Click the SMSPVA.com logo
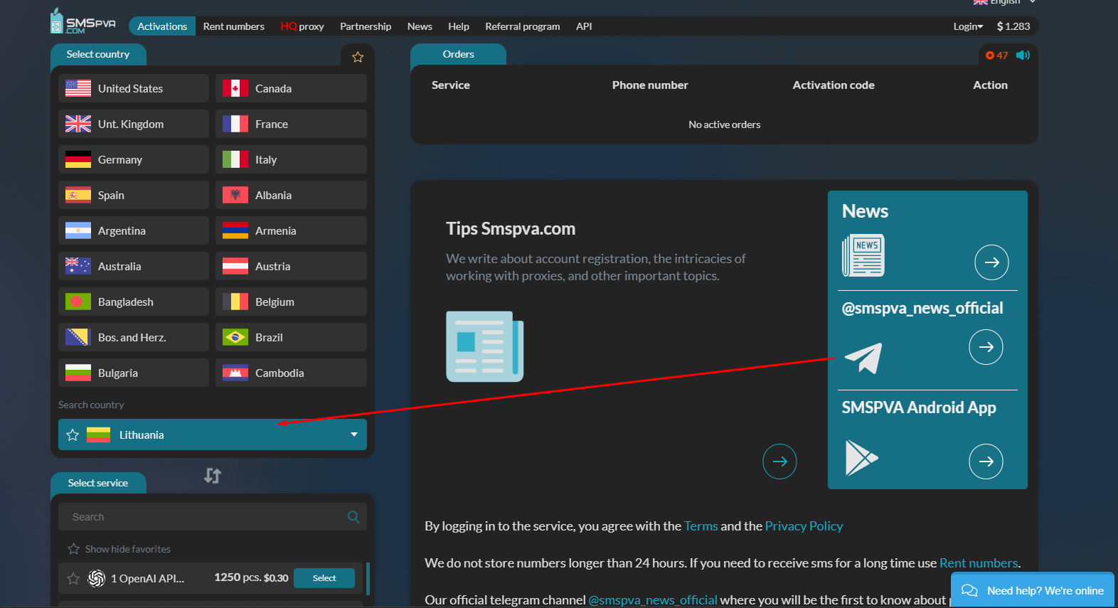This screenshot has width=1118, height=608. pos(83,21)
